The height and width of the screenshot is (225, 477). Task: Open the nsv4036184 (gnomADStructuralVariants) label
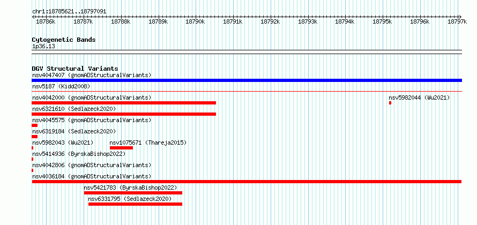pos(92,176)
